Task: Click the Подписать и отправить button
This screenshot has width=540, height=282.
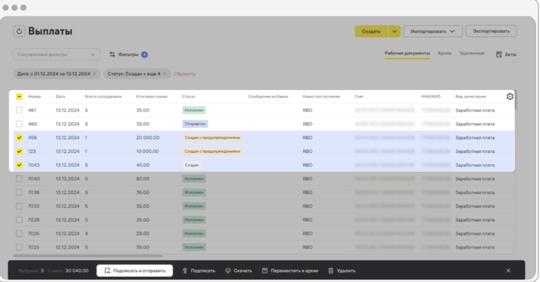Action: [135, 270]
